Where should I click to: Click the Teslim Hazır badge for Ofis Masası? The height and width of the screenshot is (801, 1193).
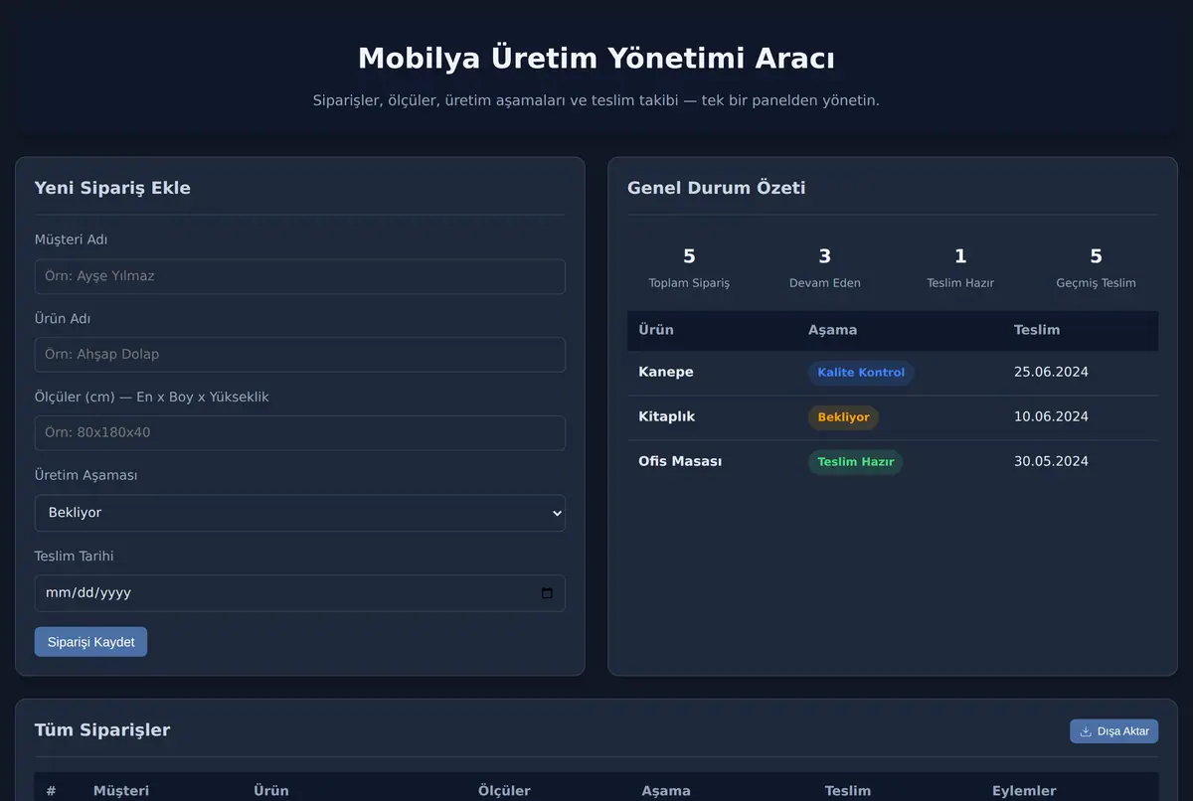[x=855, y=462]
